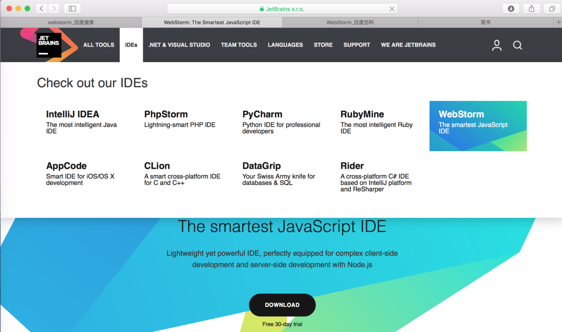Click 'Python IDE for professional developers' text
The height and width of the screenshot is (332, 562).
pyautogui.click(x=281, y=128)
